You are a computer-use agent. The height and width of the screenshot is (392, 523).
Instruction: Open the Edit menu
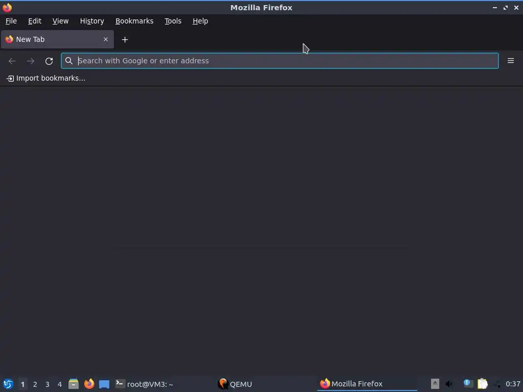(x=35, y=21)
